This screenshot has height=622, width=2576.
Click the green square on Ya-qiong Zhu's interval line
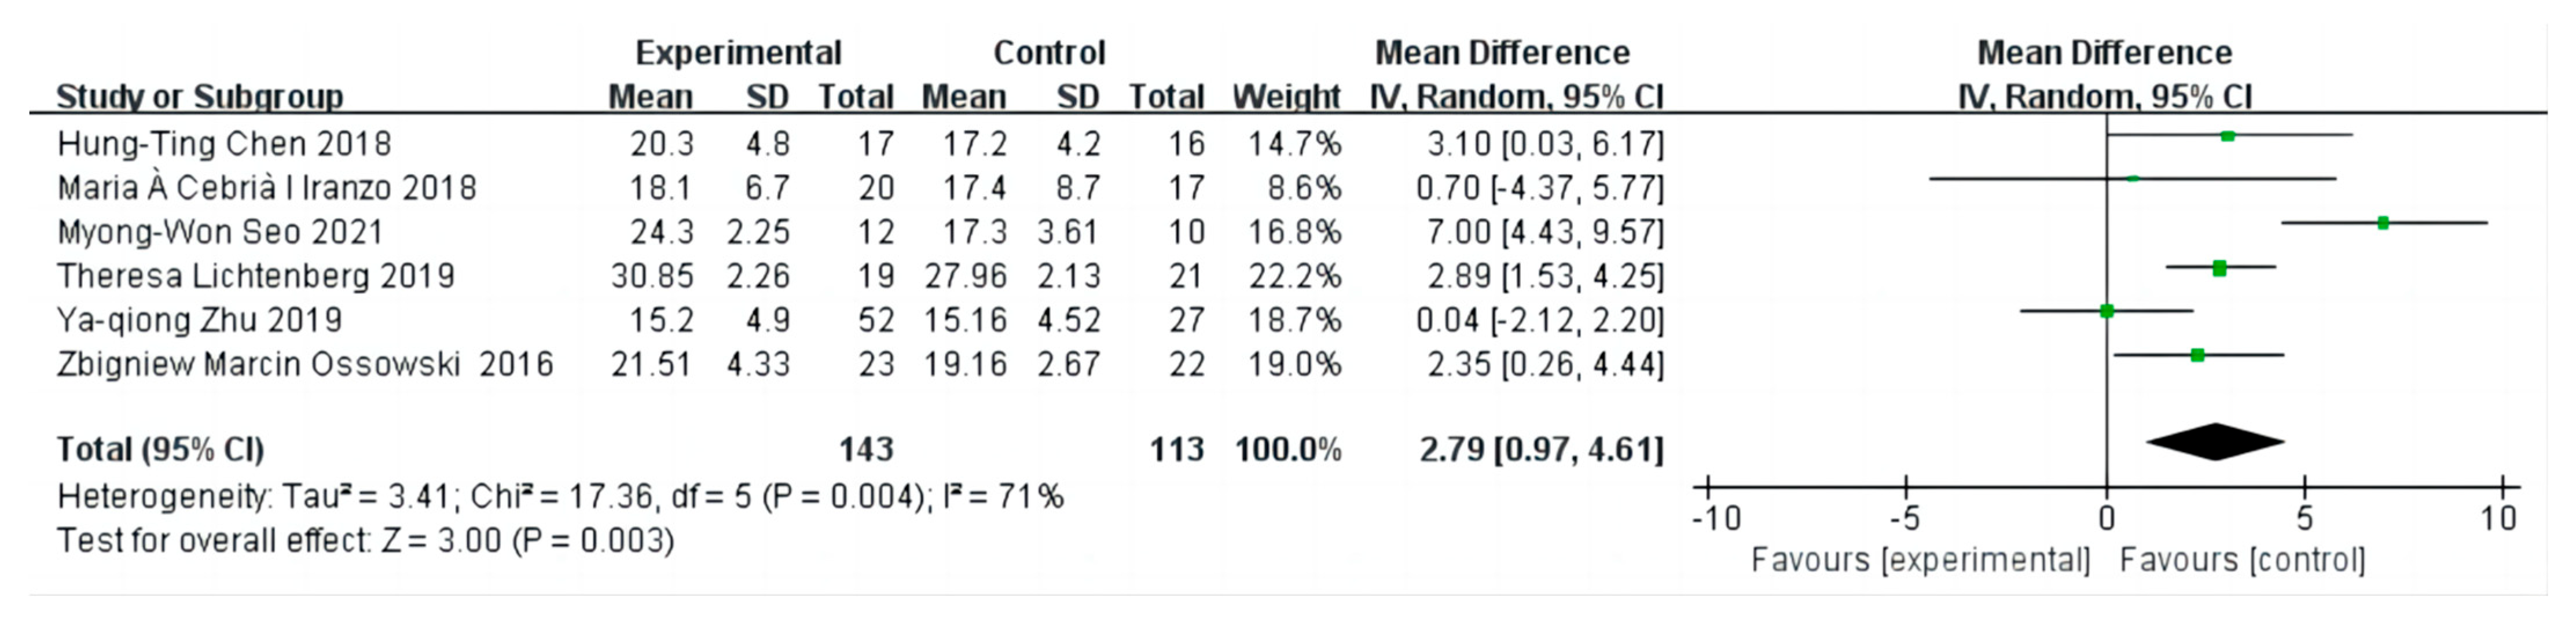(x=2107, y=311)
